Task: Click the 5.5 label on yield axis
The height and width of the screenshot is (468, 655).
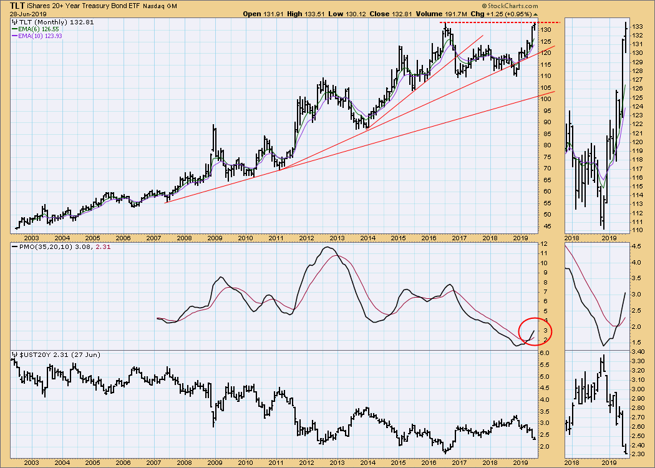Action: pyautogui.click(x=546, y=365)
